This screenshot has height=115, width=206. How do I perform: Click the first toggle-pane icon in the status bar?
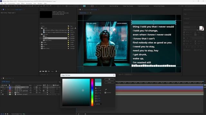point(1,114)
